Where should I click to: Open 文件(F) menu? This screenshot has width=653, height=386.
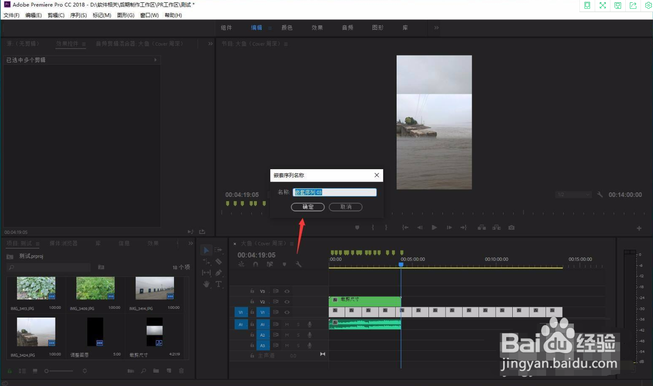tap(12, 15)
